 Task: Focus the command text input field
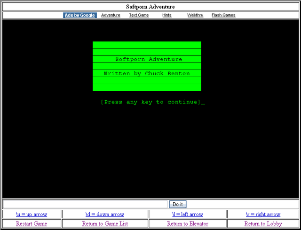click(x=85, y=204)
